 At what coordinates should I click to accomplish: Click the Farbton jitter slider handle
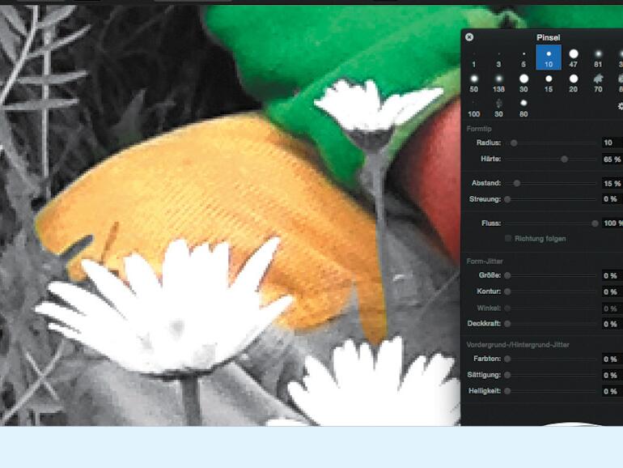507,359
